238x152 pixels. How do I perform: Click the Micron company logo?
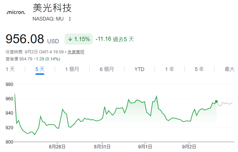click(x=16, y=12)
